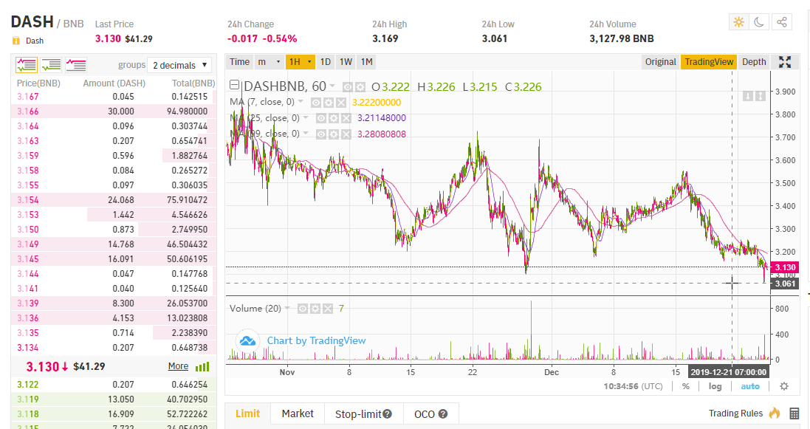Screen dimensions: 810x429
Task: Click the 3.166 sell order price row
Action: [28, 111]
